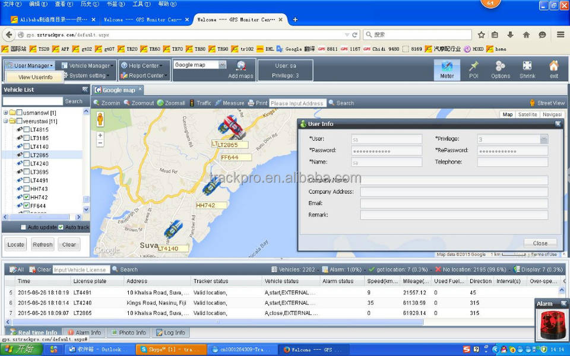570x356 pixels.
Task: Open the Privilege dropdown in User Info
Action: 543,139
